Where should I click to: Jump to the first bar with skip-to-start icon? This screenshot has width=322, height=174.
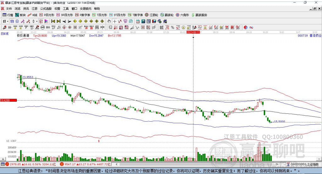click(53, 21)
